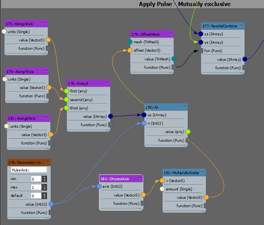
Task: Click the mesh (TriMesh) input socket of OffsetMesh
Action: tap(130, 42)
